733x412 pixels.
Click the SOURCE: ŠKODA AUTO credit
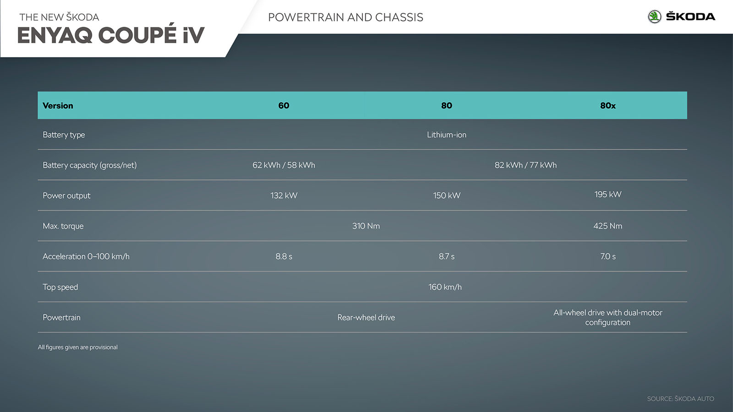680,399
